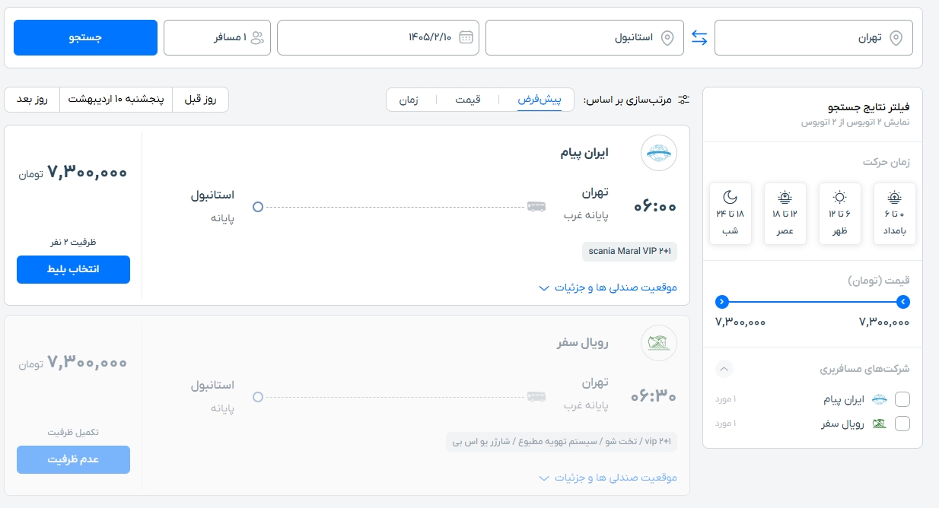Click پایانه غرب text in ایران پیام card
Viewport: 939px width, 508px height.
586,217
